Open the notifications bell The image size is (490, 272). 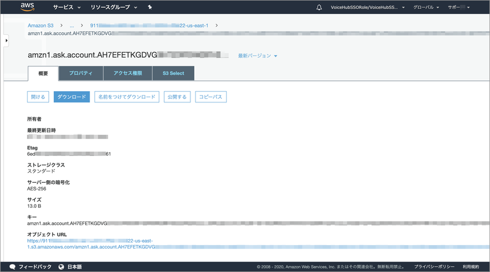pos(319,7)
